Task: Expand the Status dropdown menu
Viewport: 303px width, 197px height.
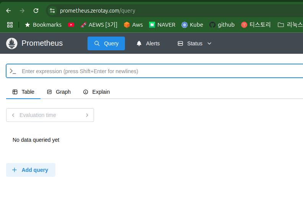Action: tap(194, 43)
